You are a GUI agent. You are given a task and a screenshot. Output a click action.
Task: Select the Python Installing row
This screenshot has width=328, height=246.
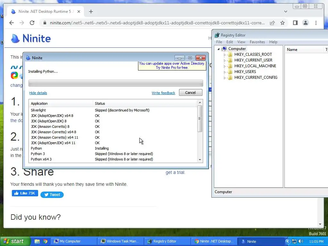tap(113, 148)
